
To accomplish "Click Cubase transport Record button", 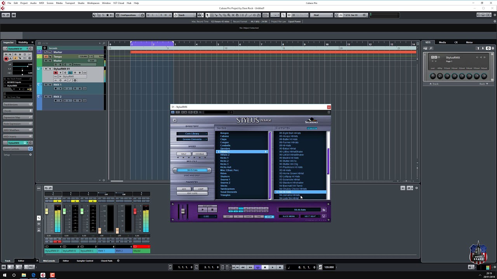I will pyautogui.click(x=280, y=267).
